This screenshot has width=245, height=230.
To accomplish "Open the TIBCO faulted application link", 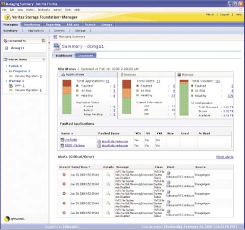I will (x=75, y=146).
